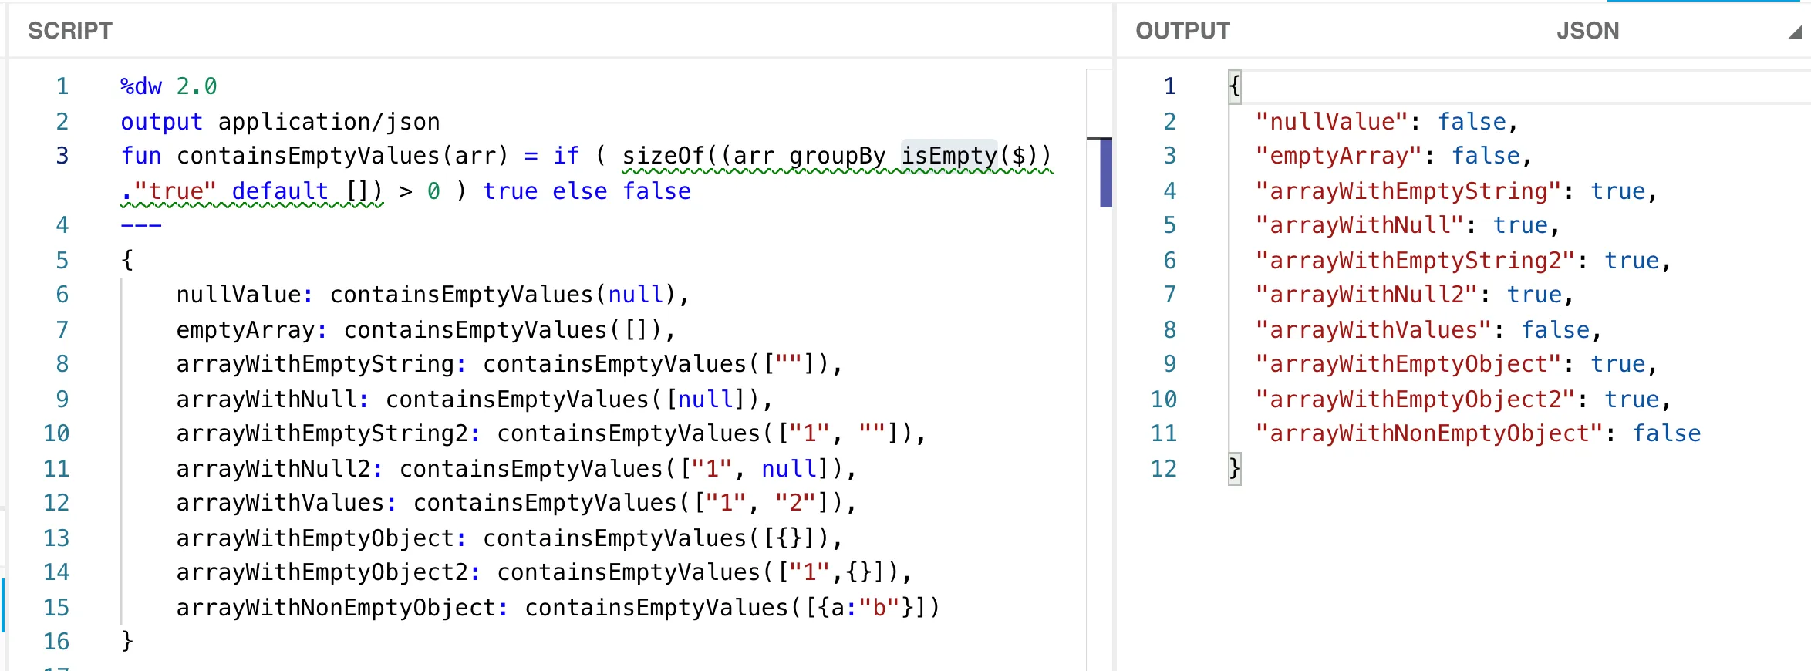Click the OUTPUT panel header

[x=1182, y=31]
